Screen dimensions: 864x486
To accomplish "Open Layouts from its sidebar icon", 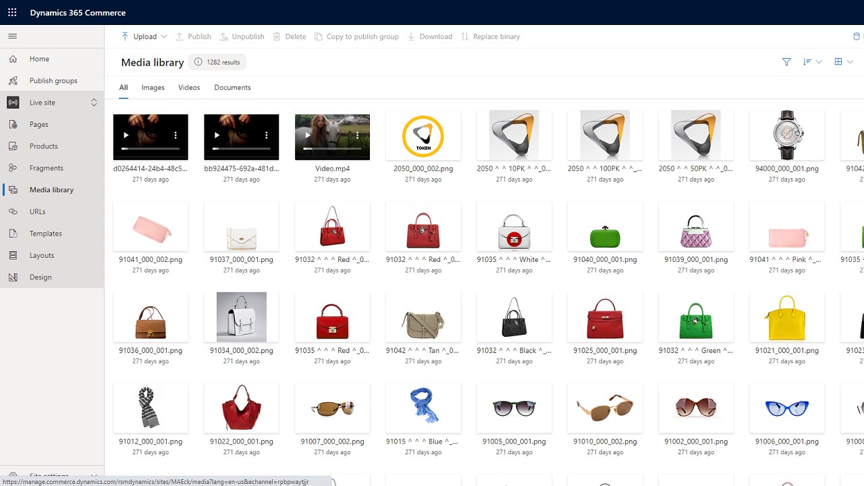I will tap(13, 255).
